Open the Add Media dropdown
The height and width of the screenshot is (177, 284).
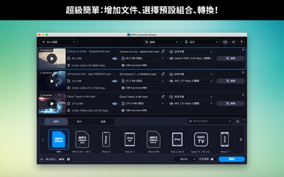pyautogui.click(x=58, y=42)
